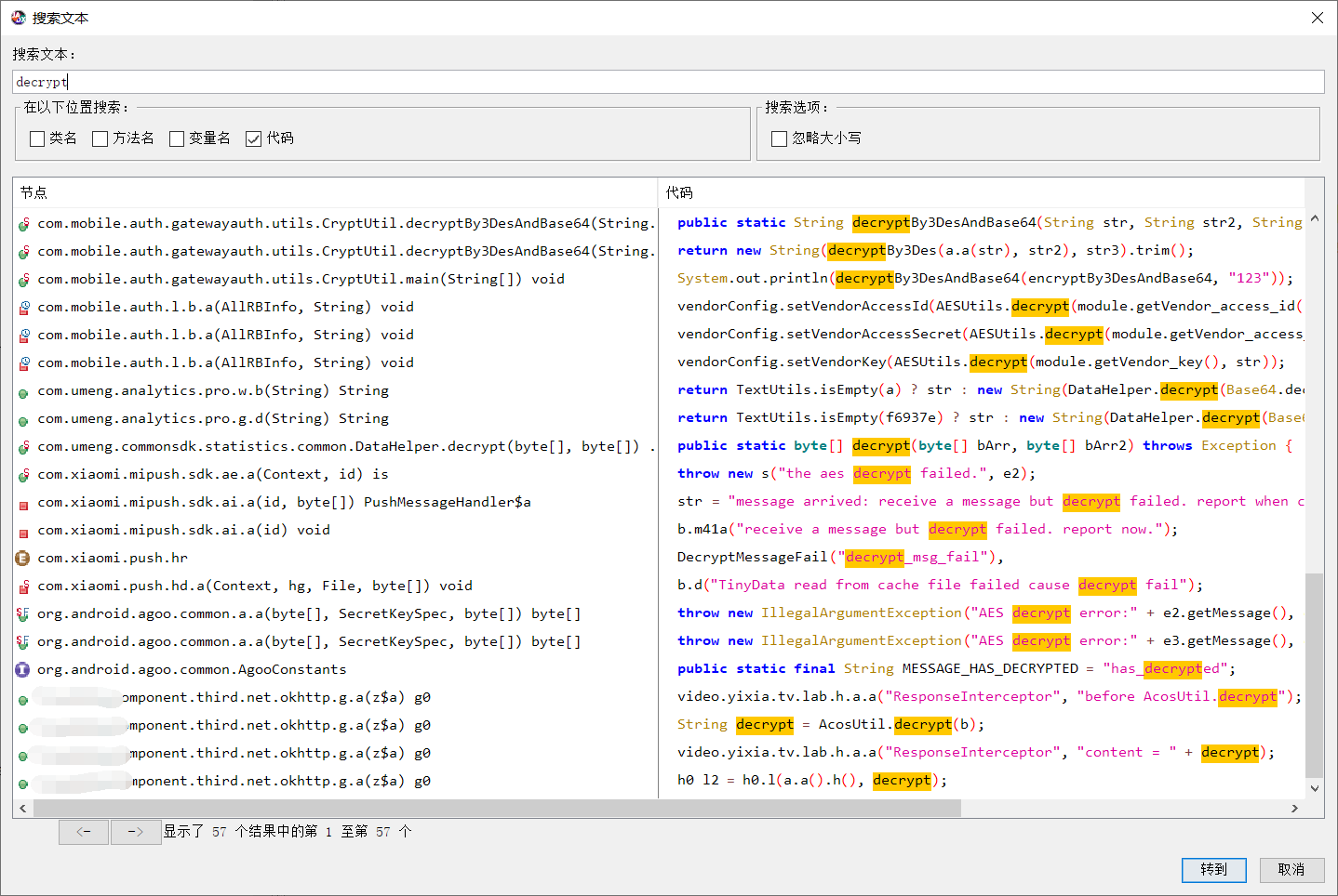Enable the 类名 search checkbox
This screenshot has height=896, width=1338.
pyautogui.click(x=37, y=138)
